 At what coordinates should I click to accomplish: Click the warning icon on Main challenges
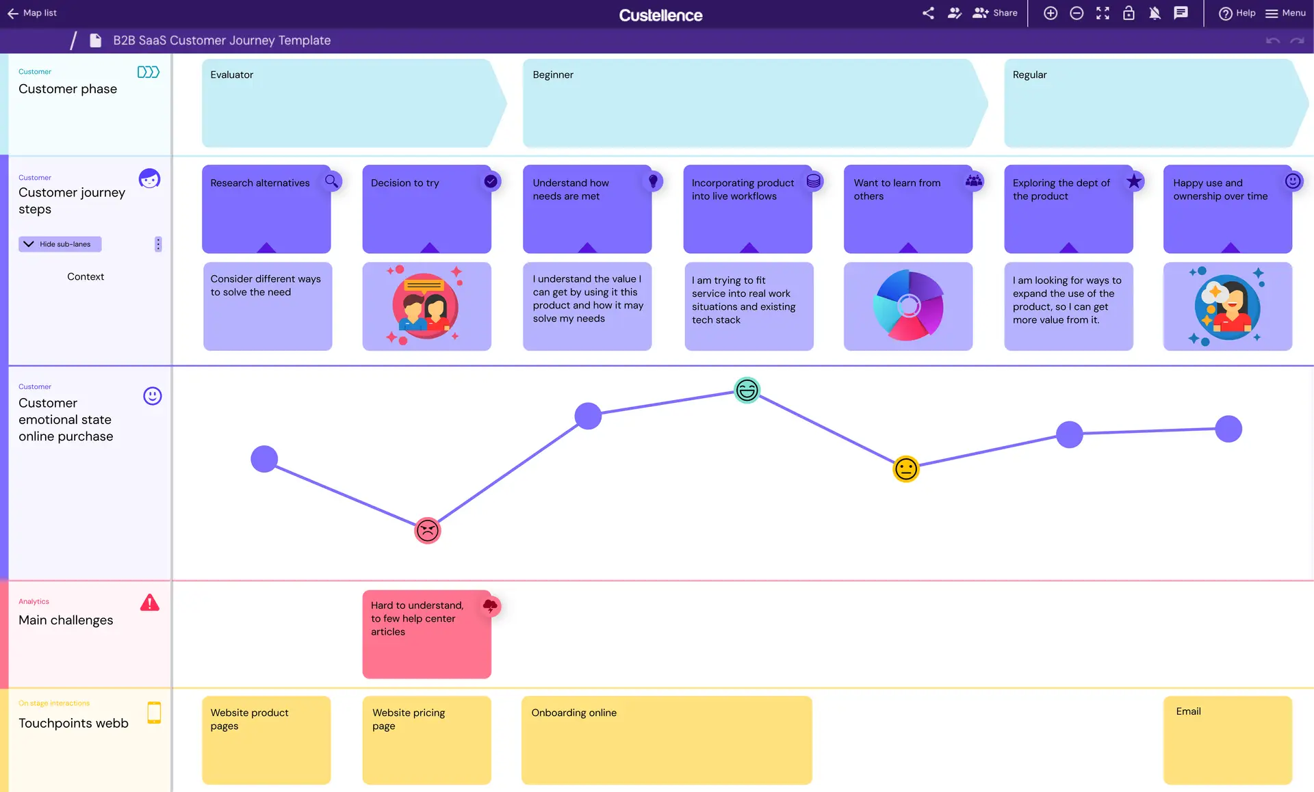[x=149, y=603]
